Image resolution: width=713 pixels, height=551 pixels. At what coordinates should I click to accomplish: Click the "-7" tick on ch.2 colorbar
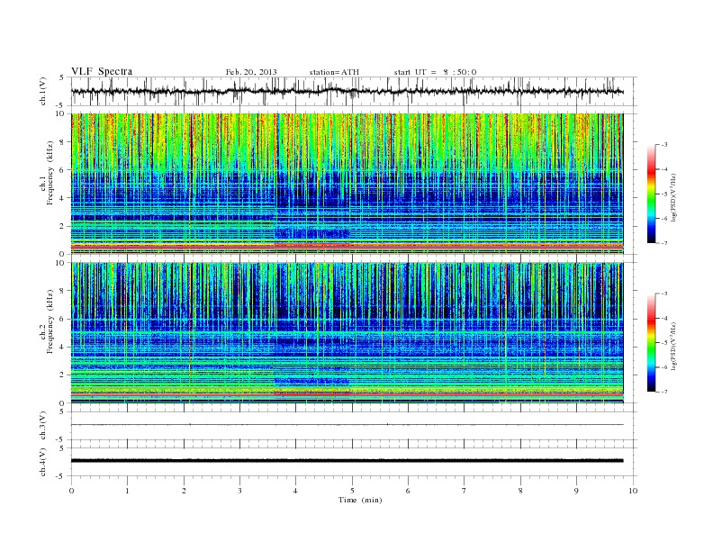point(663,392)
